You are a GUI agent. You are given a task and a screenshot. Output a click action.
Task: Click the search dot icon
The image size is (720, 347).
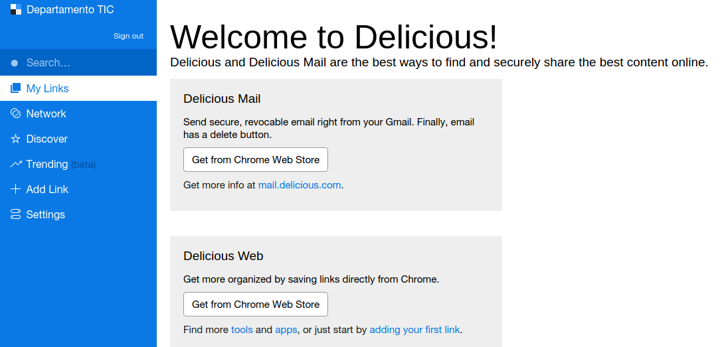coord(15,63)
